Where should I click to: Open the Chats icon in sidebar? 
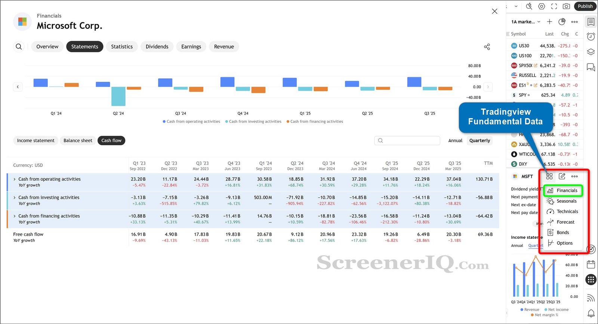(x=591, y=67)
